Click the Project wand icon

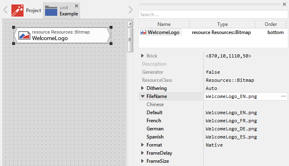[x=17, y=10]
